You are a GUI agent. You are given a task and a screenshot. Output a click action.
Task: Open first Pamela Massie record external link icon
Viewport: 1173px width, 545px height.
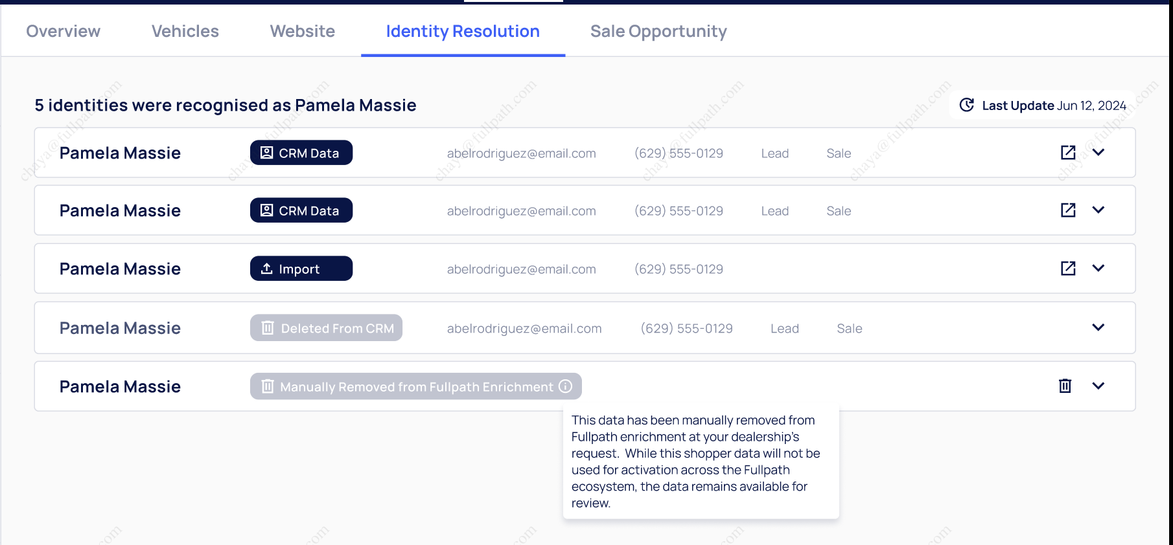[x=1068, y=153]
